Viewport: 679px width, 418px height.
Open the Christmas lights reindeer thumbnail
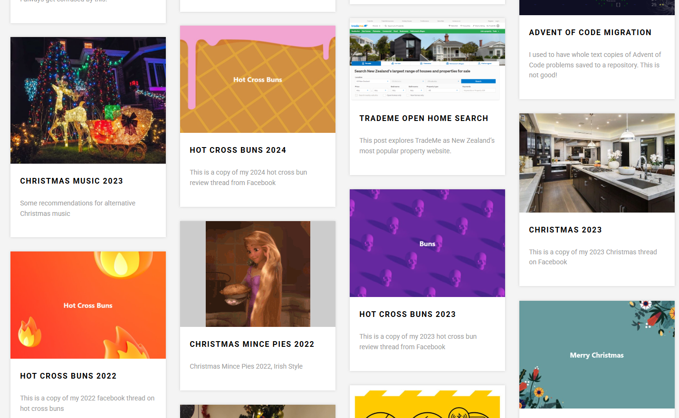tap(88, 100)
